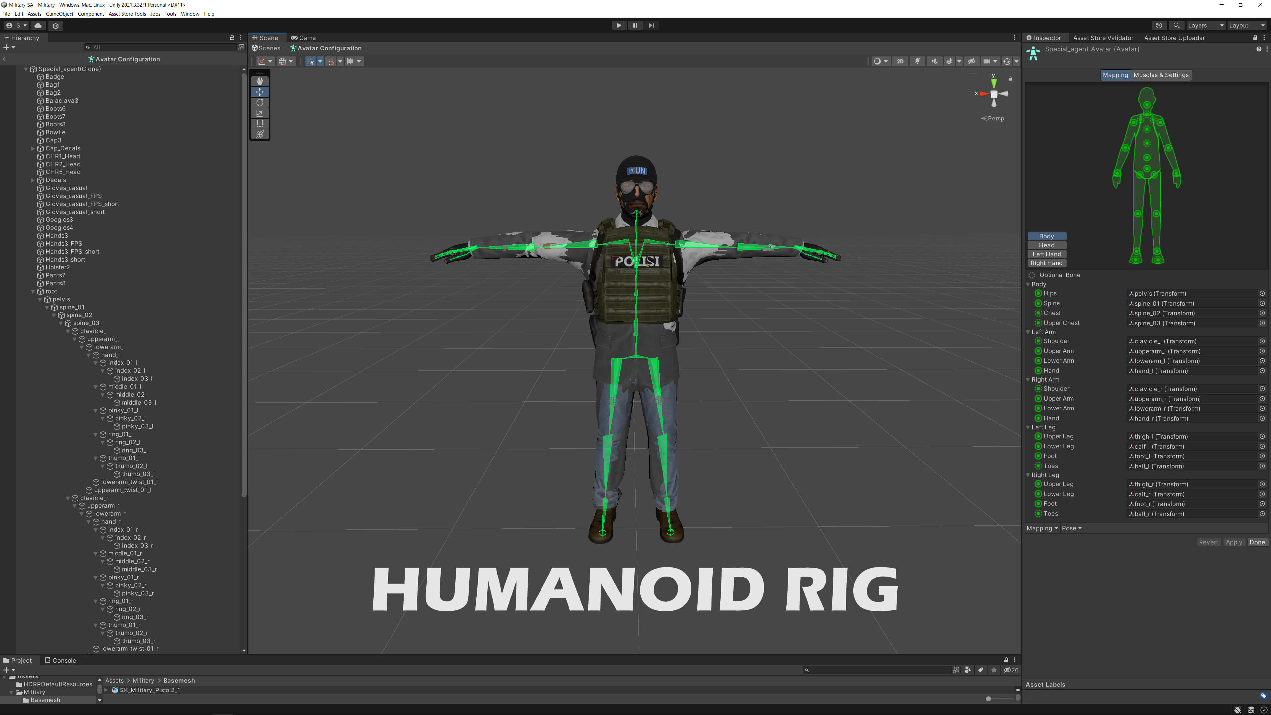Click the global Search magnifier icon
Viewport: 1271px width, 715px height.
(x=1176, y=26)
